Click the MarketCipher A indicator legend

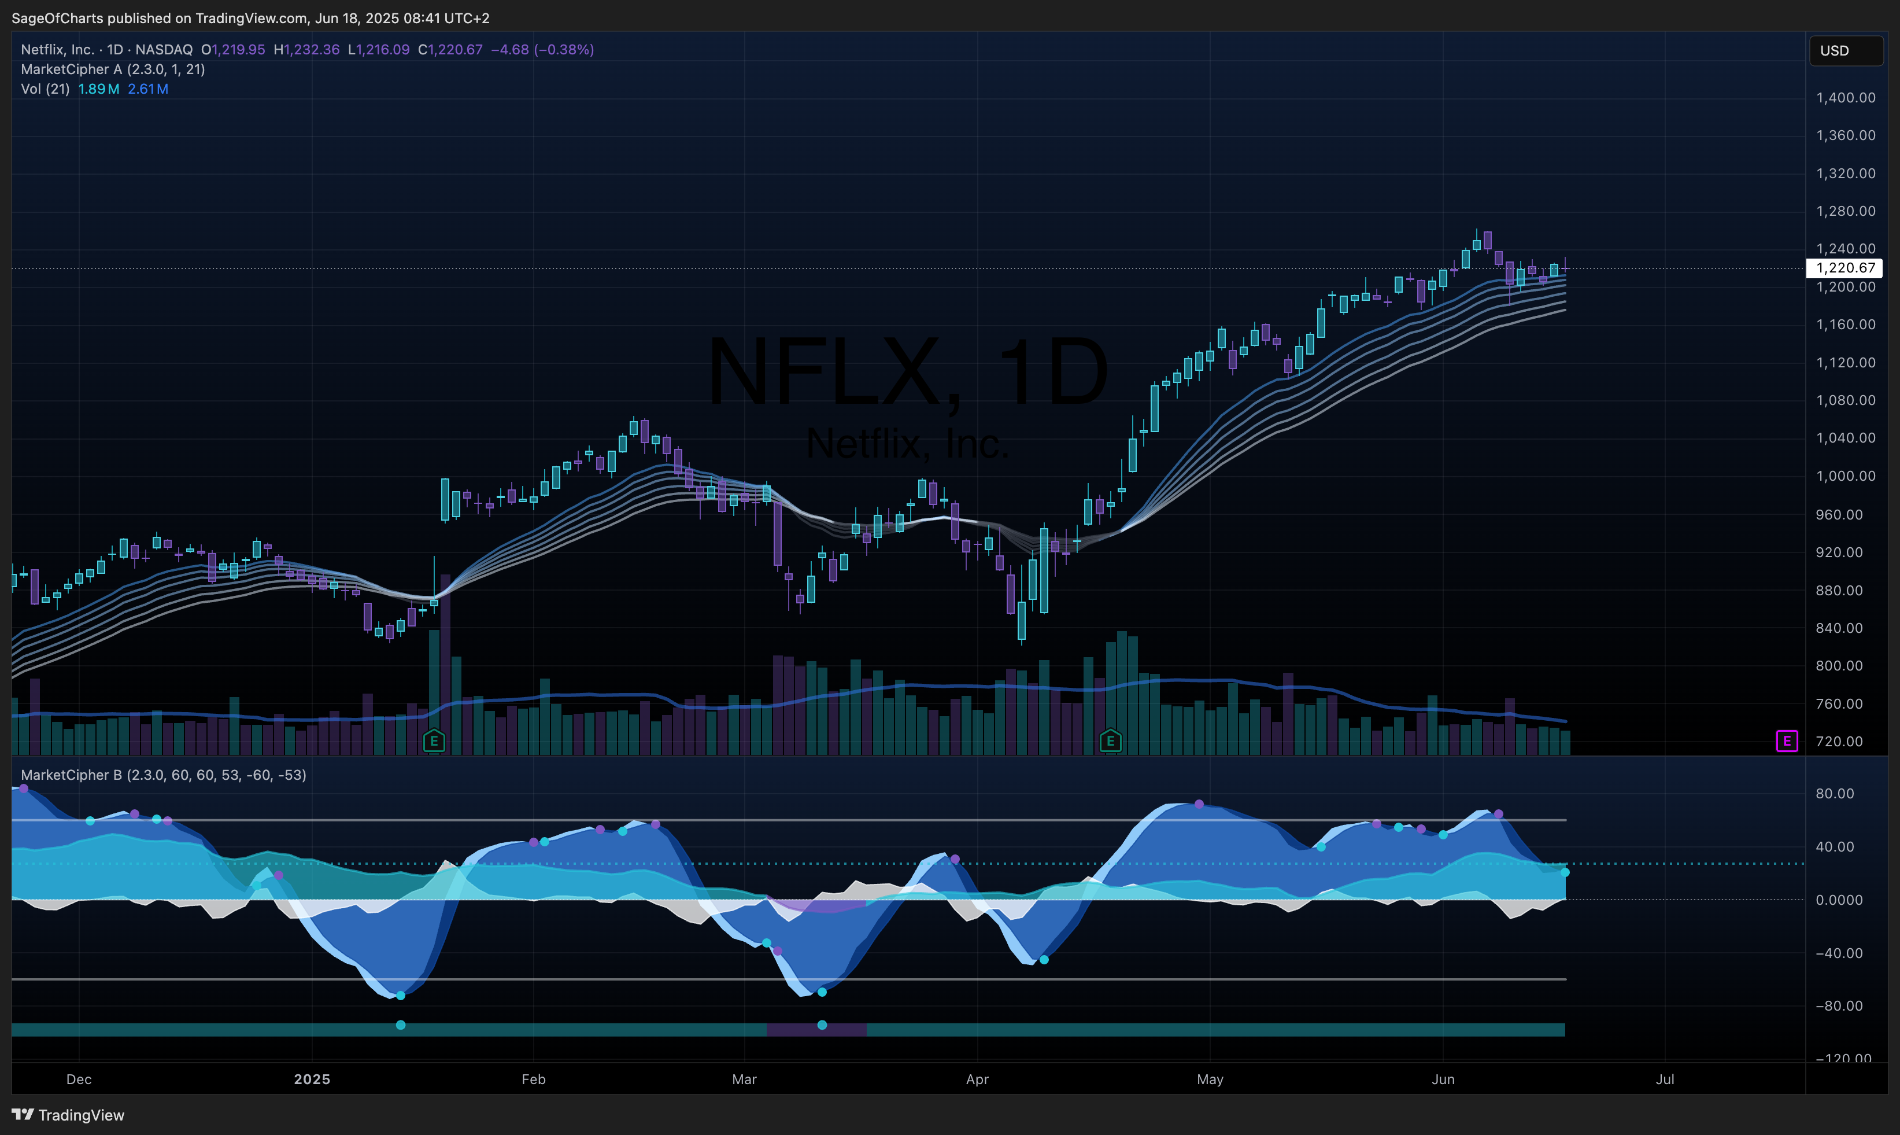113,69
